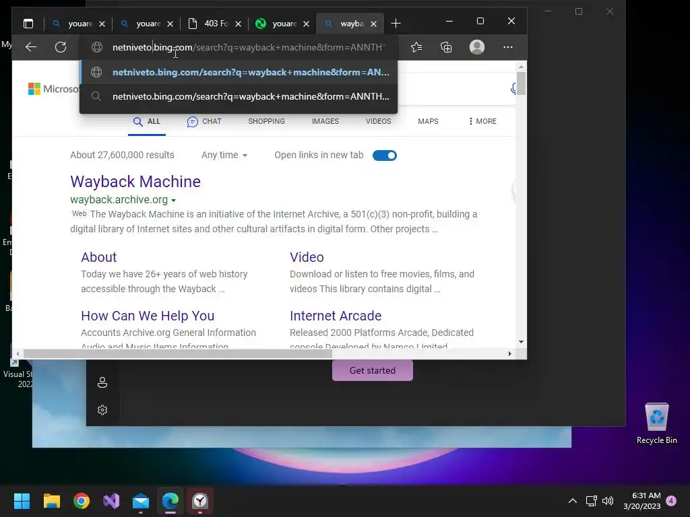Open the Favorites star icon
The image size is (690, 517).
416,47
